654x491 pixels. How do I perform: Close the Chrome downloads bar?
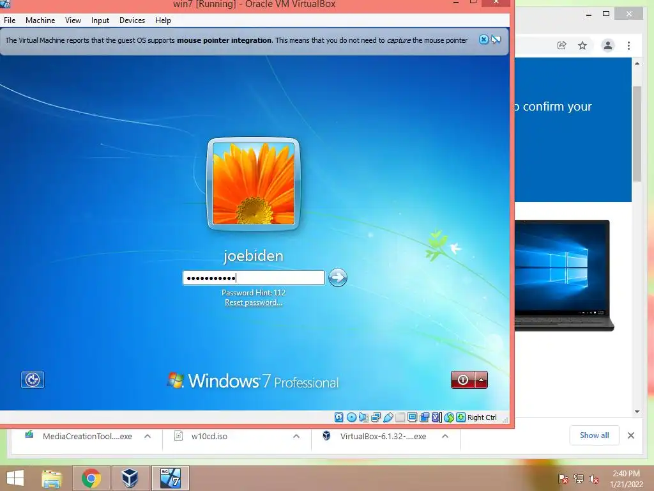point(631,435)
